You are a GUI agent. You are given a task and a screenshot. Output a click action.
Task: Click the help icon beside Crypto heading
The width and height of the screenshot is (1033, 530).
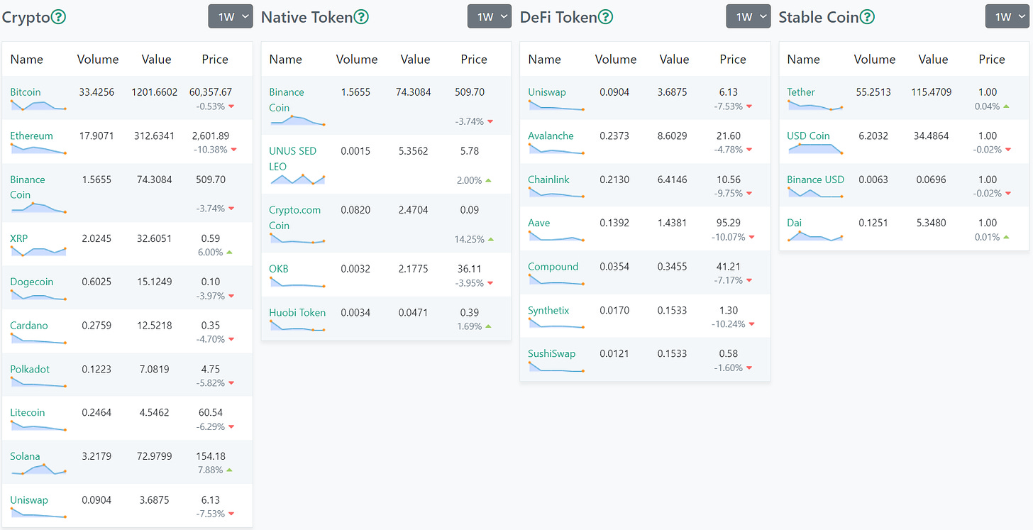pos(59,17)
